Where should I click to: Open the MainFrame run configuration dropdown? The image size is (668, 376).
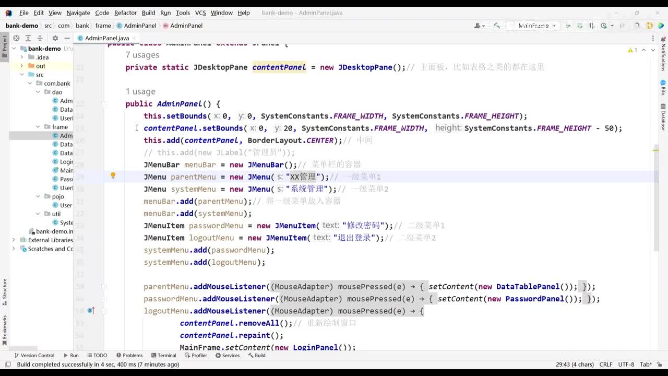[536, 26]
